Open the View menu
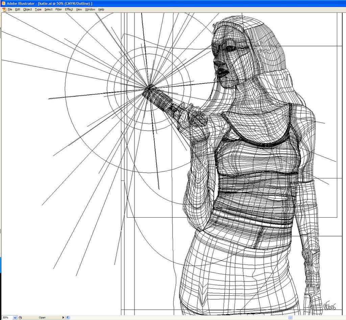The image size is (346, 320). coord(79,9)
